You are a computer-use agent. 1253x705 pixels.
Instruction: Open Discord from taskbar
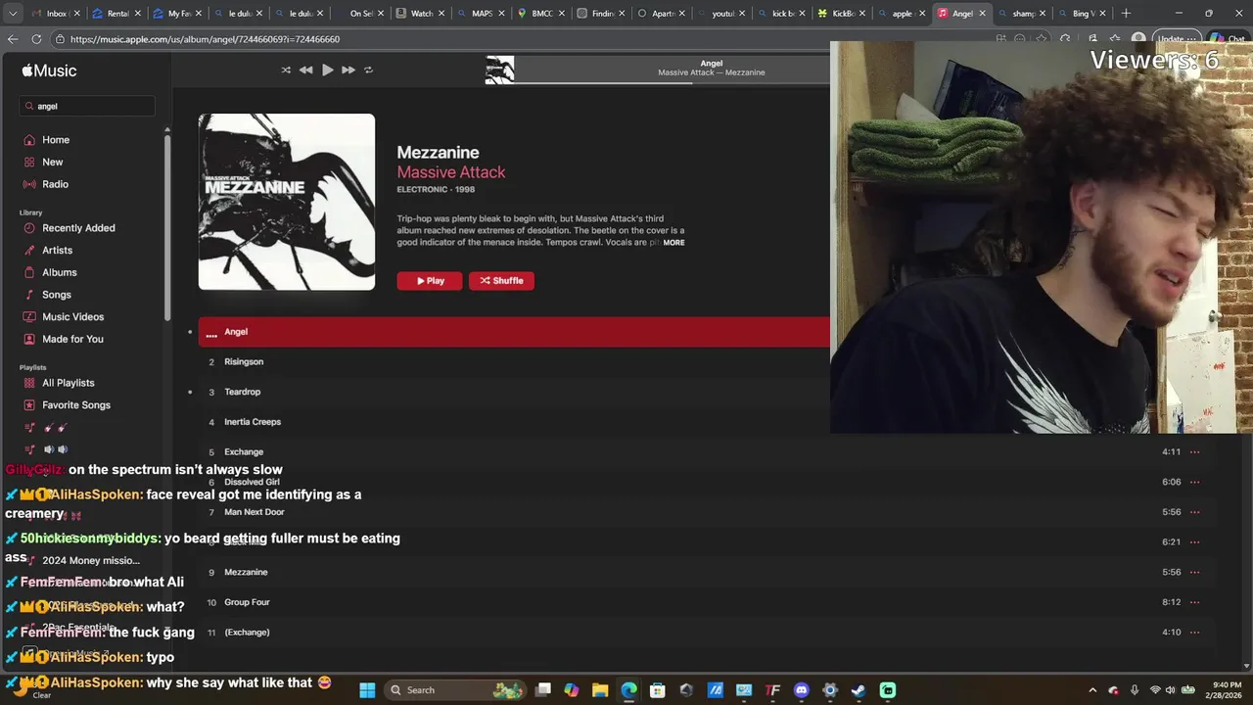pyautogui.click(x=802, y=690)
